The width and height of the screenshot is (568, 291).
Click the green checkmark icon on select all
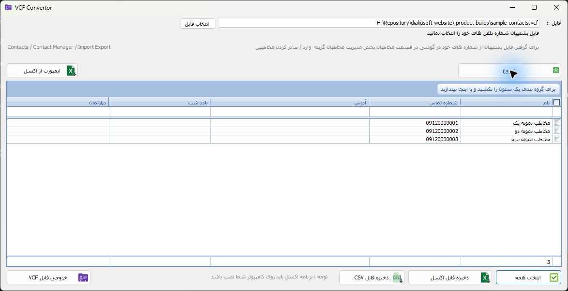pos(554,277)
